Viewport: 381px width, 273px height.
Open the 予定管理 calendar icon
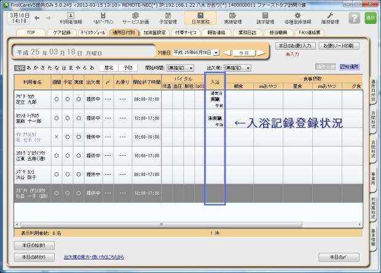click(x=173, y=17)
